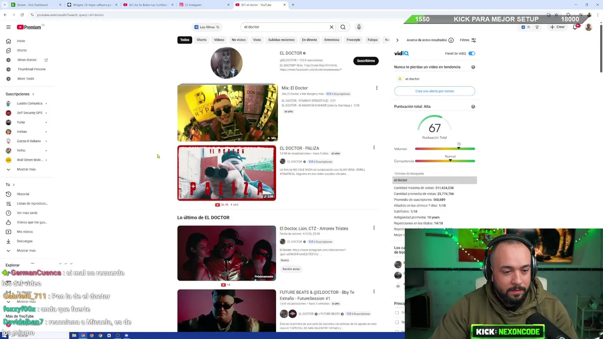Select the En directo filter chip

310,40
